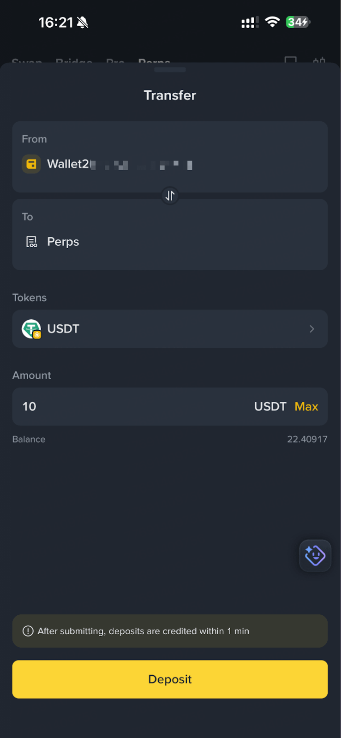The image size is (341, 738).
Task: Expand the USDT token selector chevron
Action: (x=312, y=329)
